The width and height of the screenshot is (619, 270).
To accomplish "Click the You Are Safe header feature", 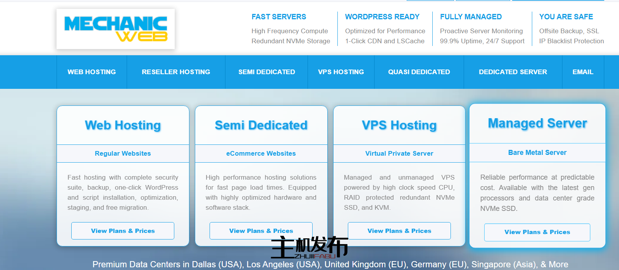I will click(x=566, y=17).
